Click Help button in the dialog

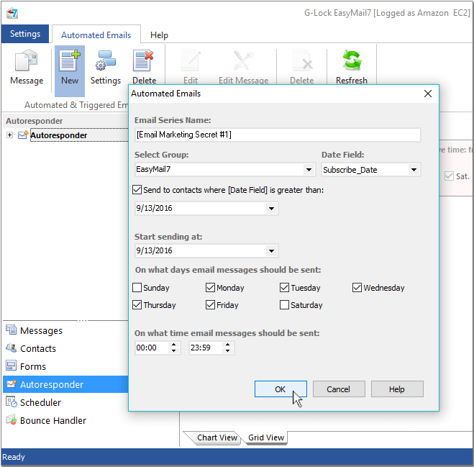(397, 389)
